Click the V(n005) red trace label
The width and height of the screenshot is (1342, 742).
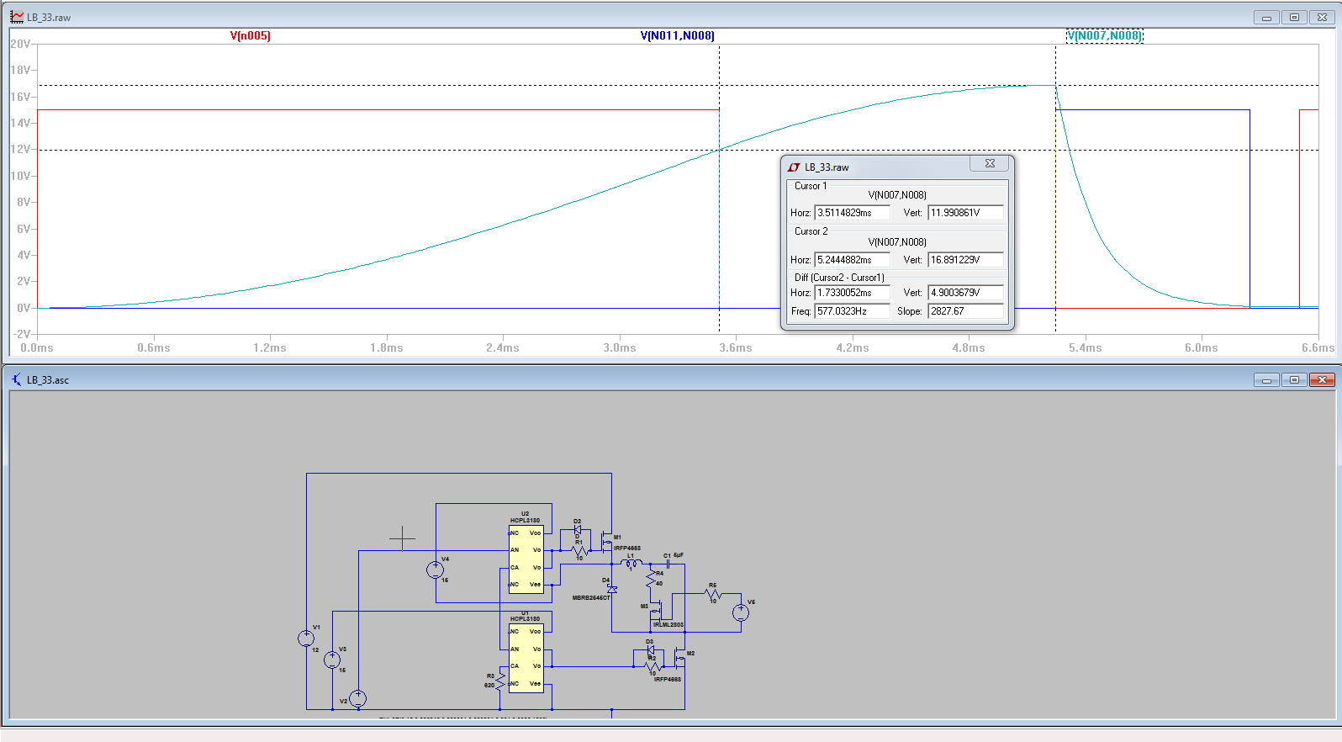250,36
